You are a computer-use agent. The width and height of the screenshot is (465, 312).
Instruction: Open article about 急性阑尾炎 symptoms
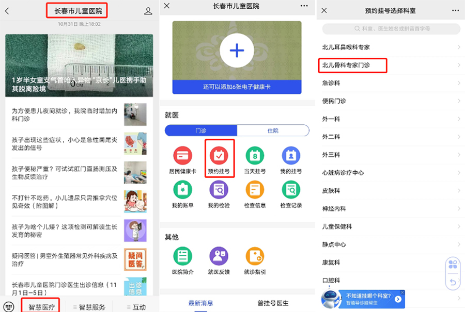pos(65,144)
